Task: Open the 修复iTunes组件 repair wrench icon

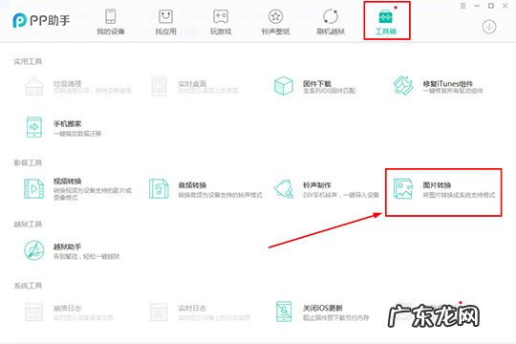Action: click(403, 86)
